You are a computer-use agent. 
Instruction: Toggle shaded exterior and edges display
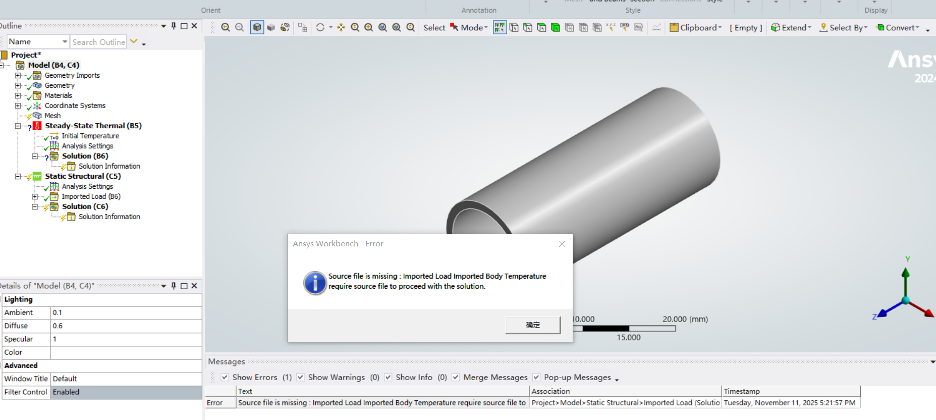pyautogui.click(x=257, y=28)
